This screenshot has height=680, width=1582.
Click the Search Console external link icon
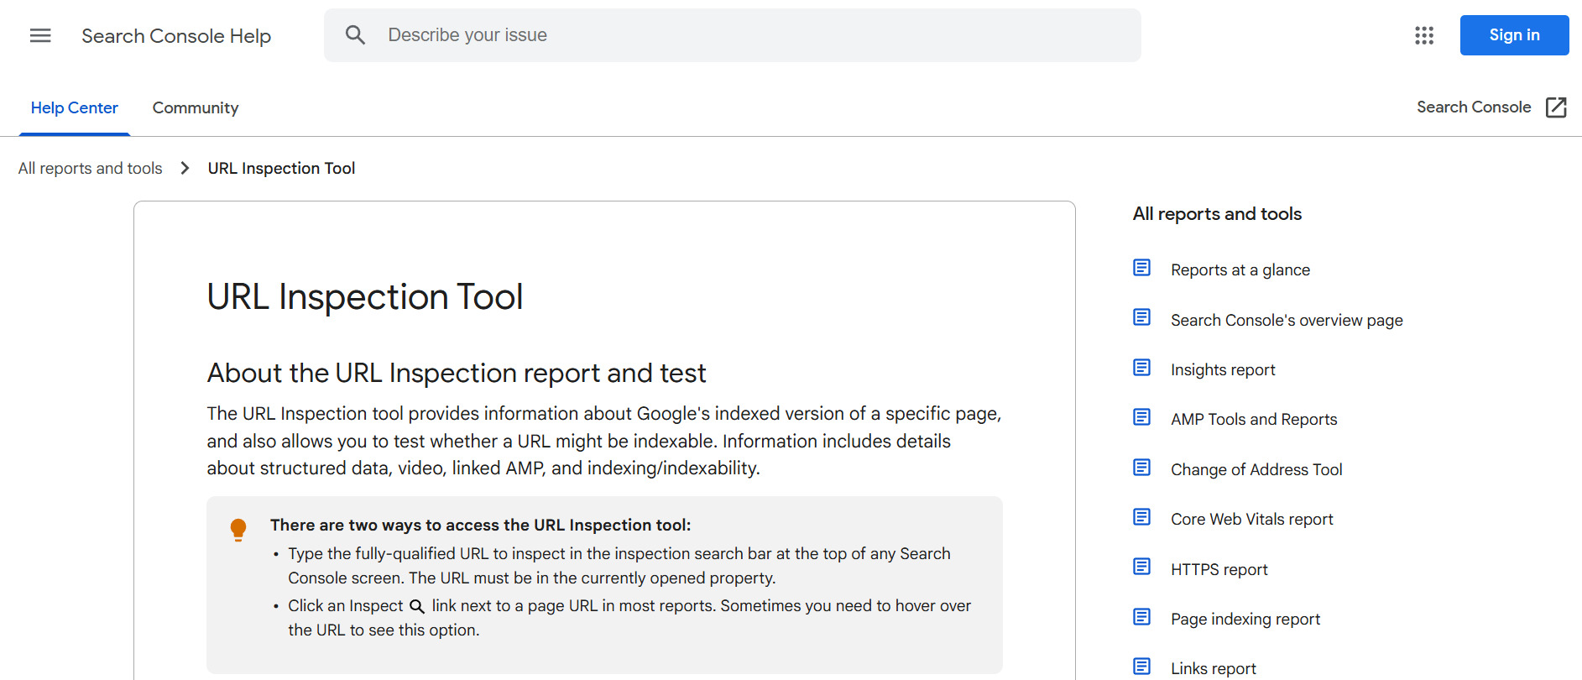[x=1556, y=107]
